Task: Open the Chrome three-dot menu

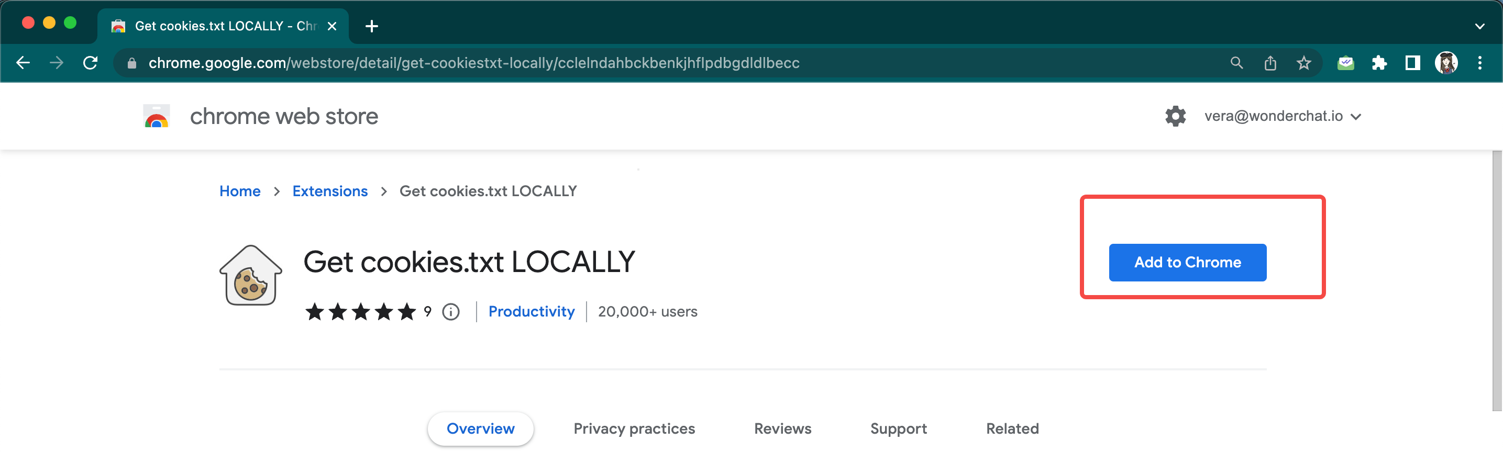Action: pyautogui.click(x=1479, y=63)
